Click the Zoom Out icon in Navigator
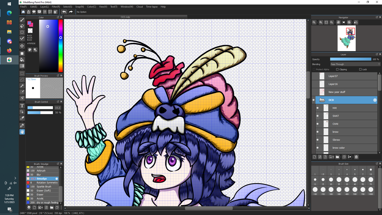 pyautogui.click(x=332, y=22)
